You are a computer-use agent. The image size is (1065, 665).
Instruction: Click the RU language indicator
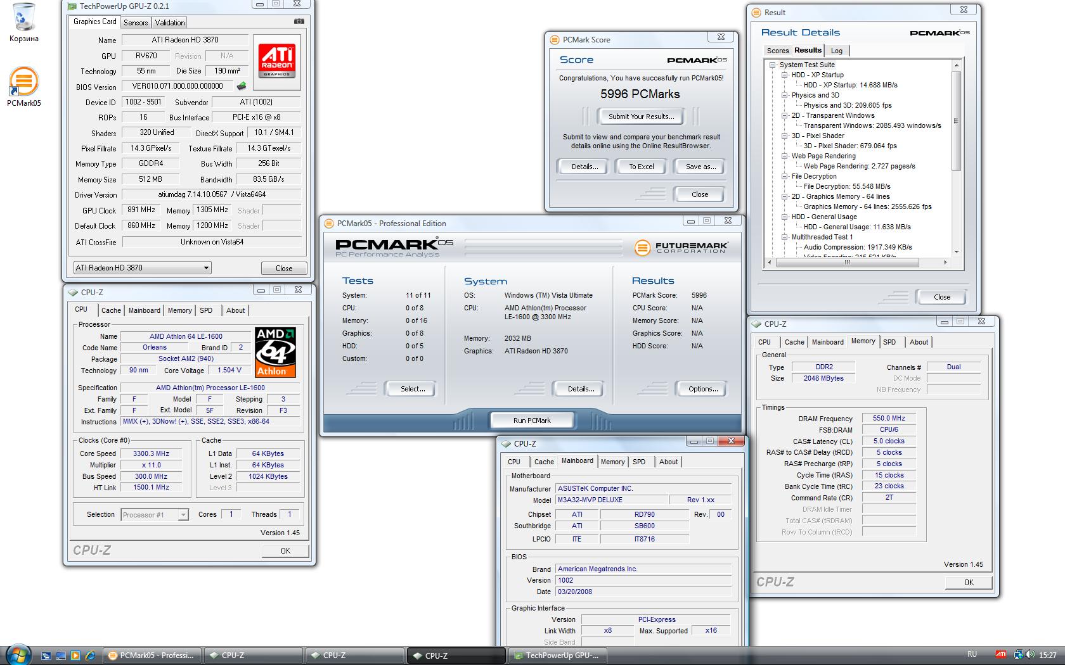tap(972, 654)
